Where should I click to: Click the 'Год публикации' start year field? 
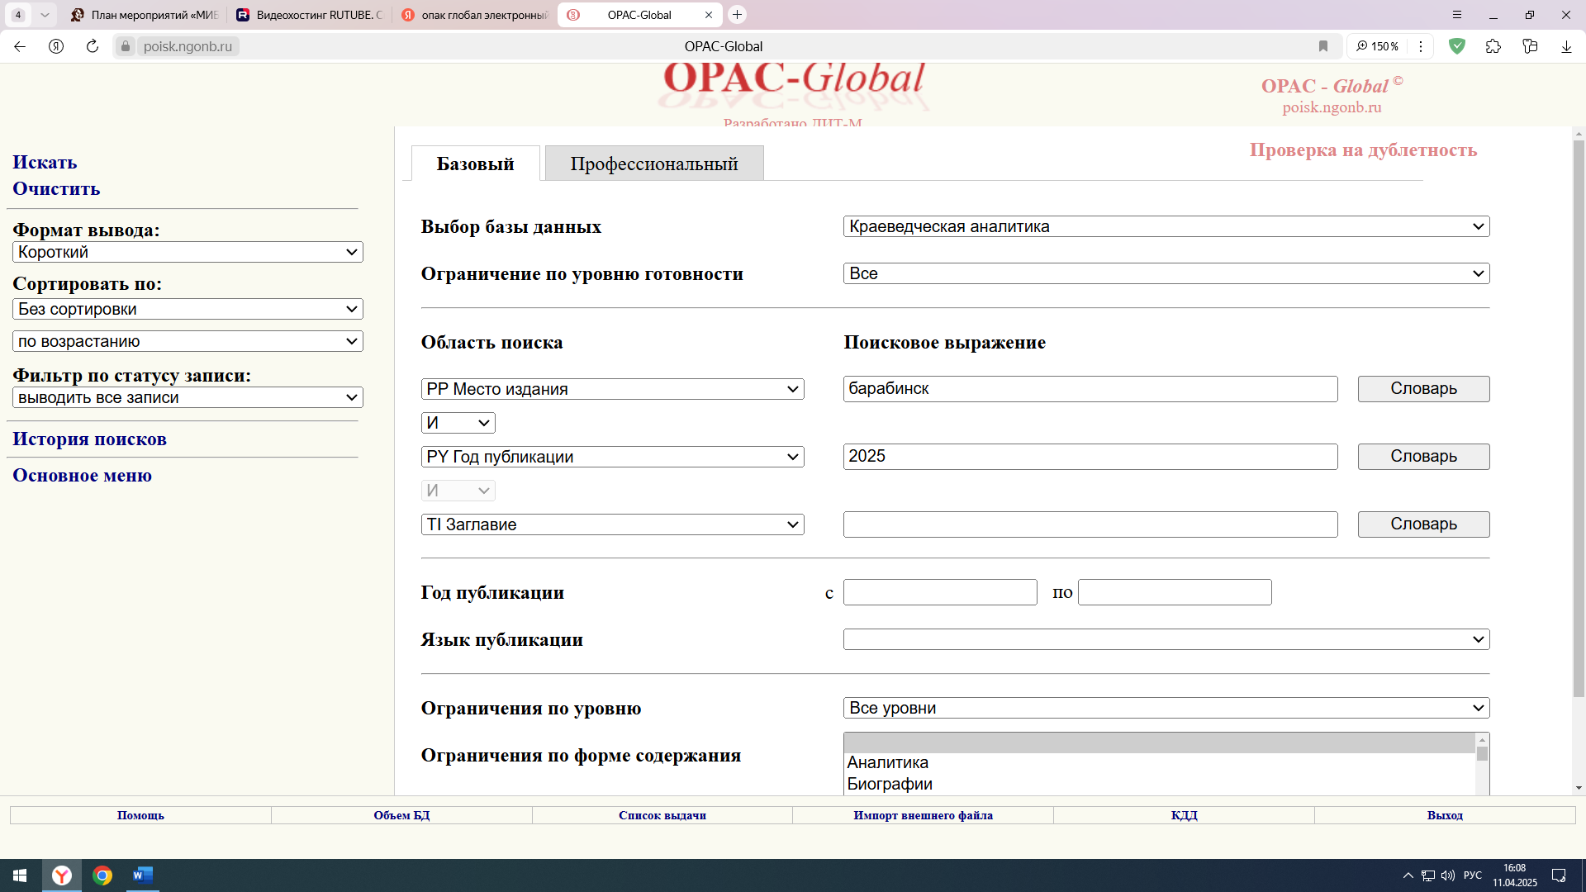939,592
